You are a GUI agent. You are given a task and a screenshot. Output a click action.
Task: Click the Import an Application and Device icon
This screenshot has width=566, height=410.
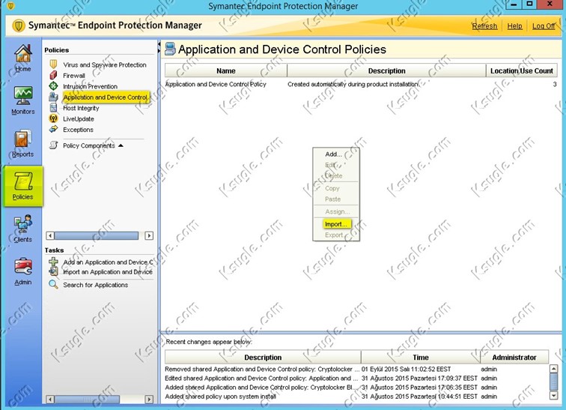[53, 271]
